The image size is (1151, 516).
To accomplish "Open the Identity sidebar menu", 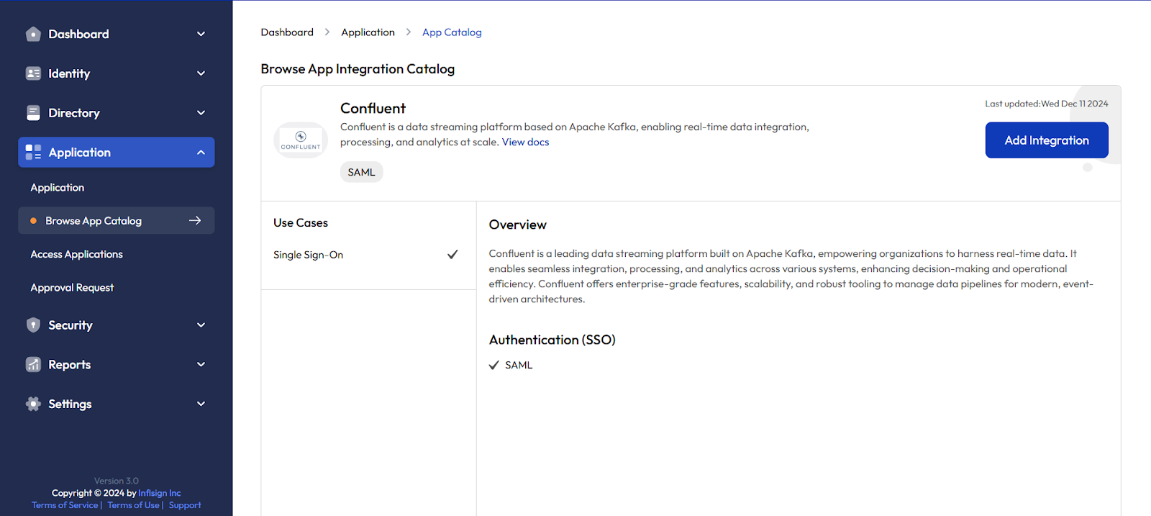I will click(x=117, y=73).
